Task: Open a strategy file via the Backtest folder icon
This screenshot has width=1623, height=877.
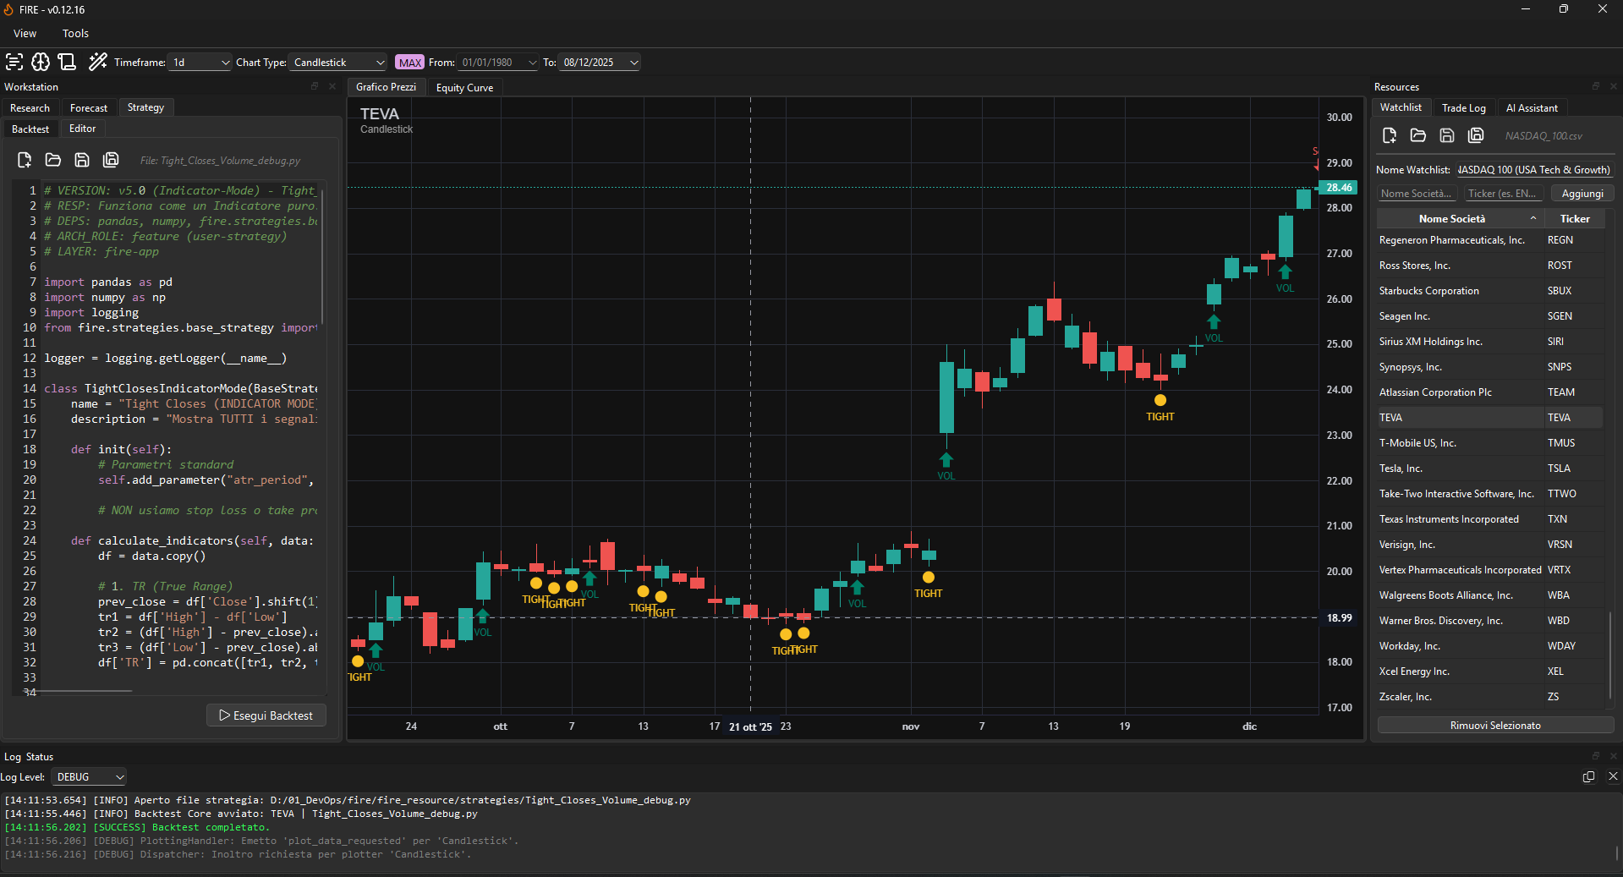Action: [53, 160]
